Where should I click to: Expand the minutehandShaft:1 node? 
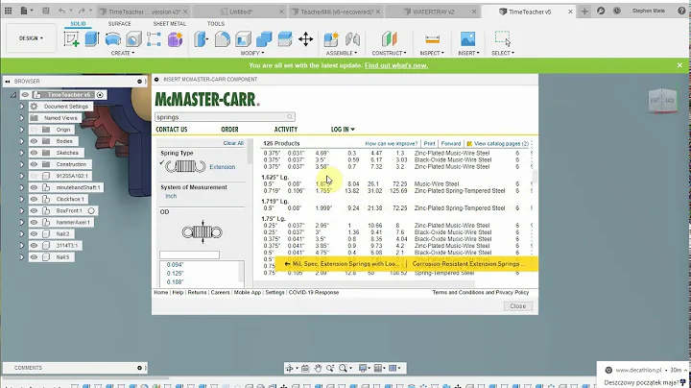pyautogui.click(x=21, y=187)
